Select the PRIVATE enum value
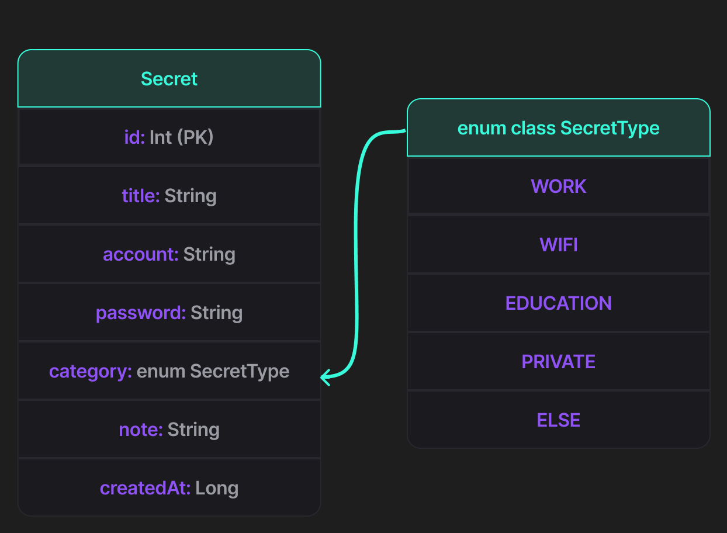This screenshot has width=727, height=533. coord(558,362)
